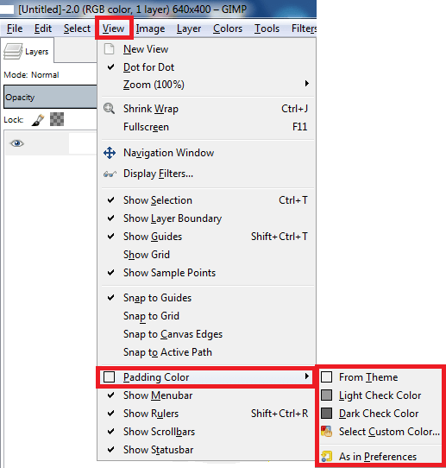
Task: Click the Navigation Window arrows icon
Action: tap(110, 153)
